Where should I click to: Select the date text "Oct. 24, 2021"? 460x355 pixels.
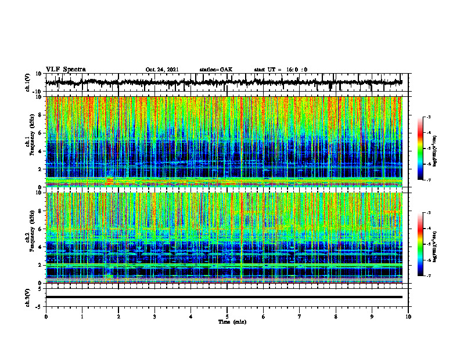tap(162, 70)
